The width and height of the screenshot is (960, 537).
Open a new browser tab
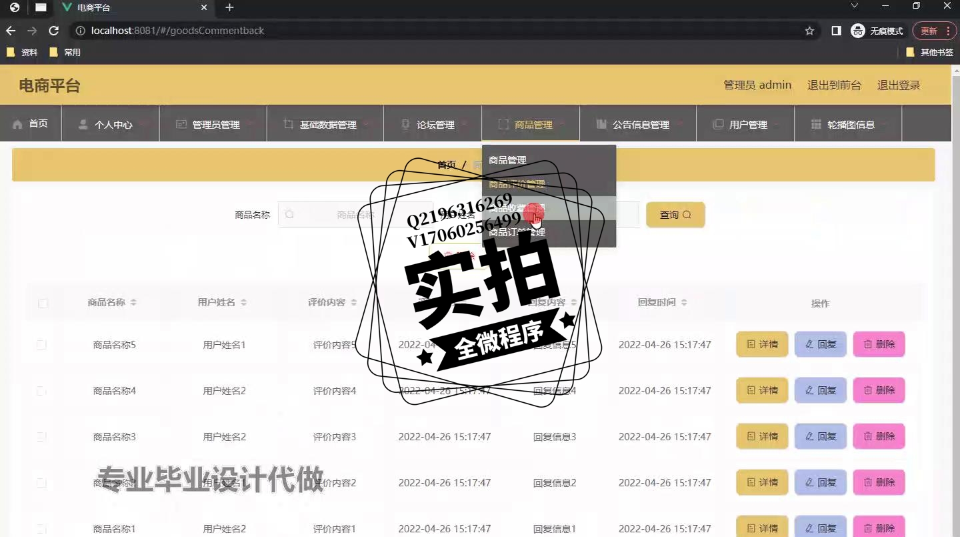[229, 7]
